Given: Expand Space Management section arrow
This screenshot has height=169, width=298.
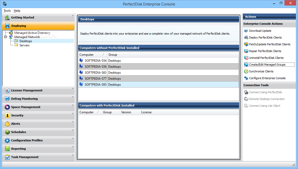Looking at the screenshot, I should tap(73, 105).
